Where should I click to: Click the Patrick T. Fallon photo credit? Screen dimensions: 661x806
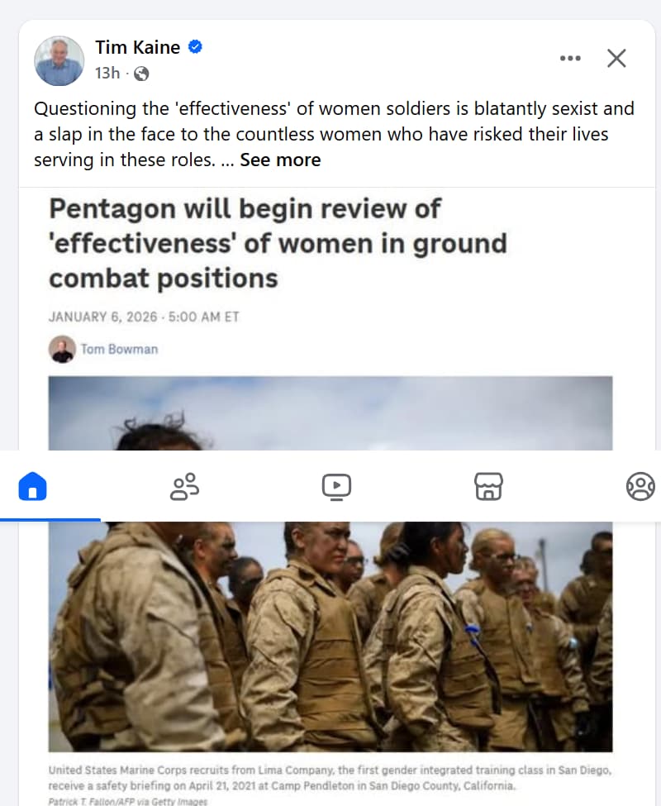pos(128,801)
